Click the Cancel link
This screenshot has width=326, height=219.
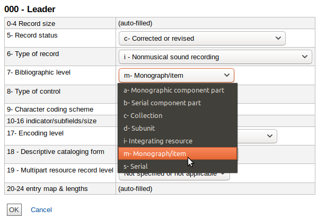pos(41,210)
